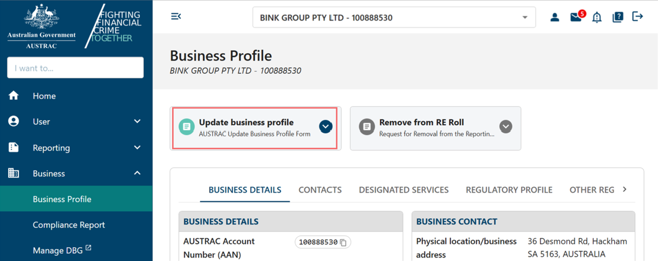This screenshot has height=261, width=658.
Task: Switch to the OTHER REG tab
Action: pos(592,189)
